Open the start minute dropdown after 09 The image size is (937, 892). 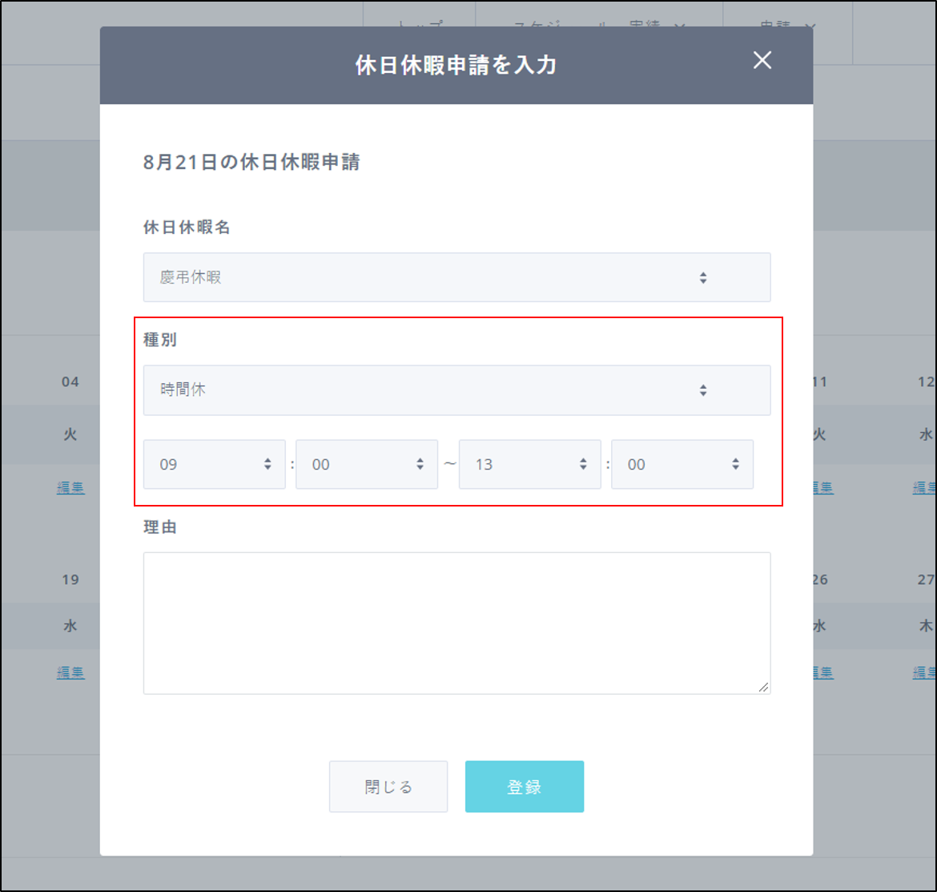point(366,464)
